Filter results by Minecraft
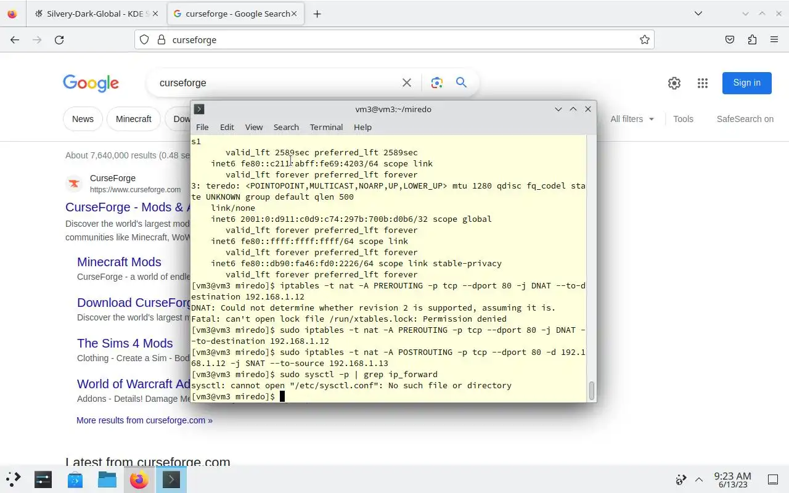Screen dimensions: 789x493 pos(134,119)
